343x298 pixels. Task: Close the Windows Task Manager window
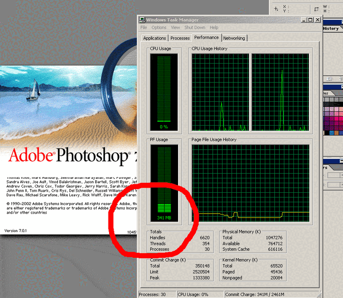pos(318,20)
